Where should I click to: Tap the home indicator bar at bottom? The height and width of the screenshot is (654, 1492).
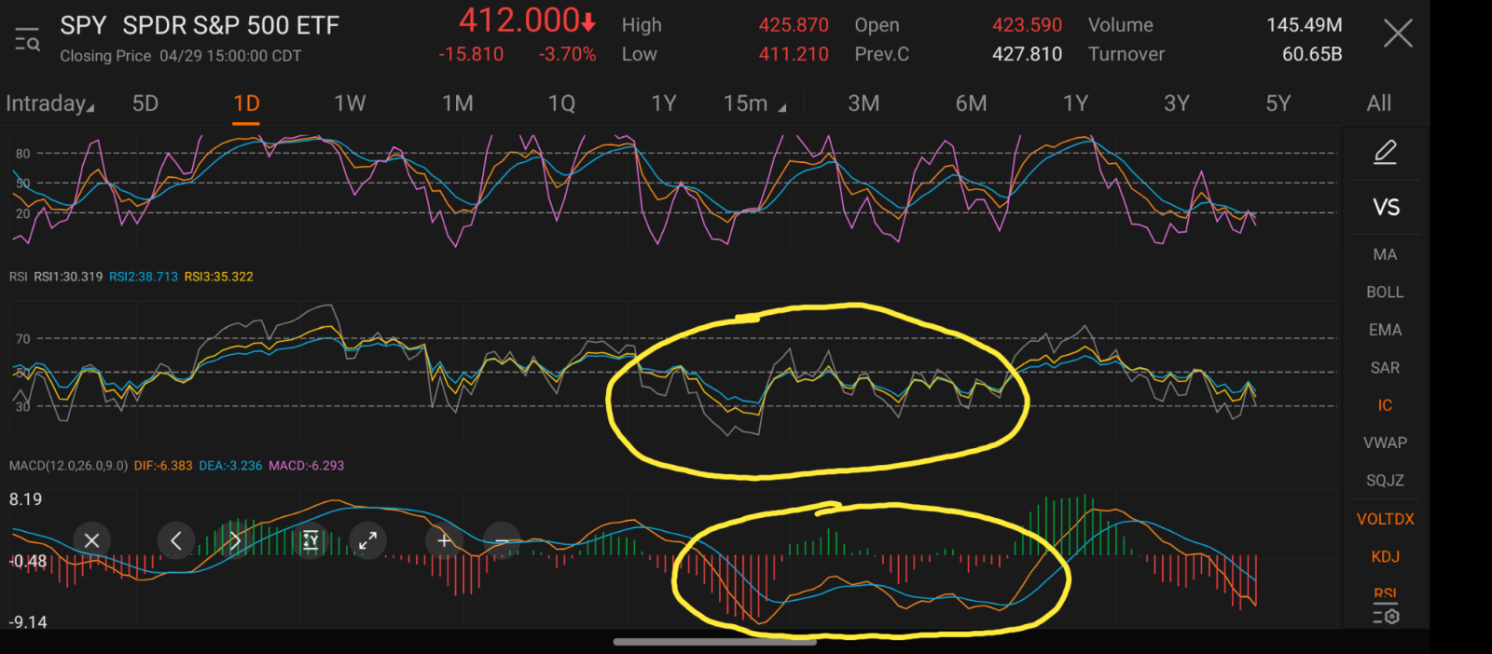point(715,641)
